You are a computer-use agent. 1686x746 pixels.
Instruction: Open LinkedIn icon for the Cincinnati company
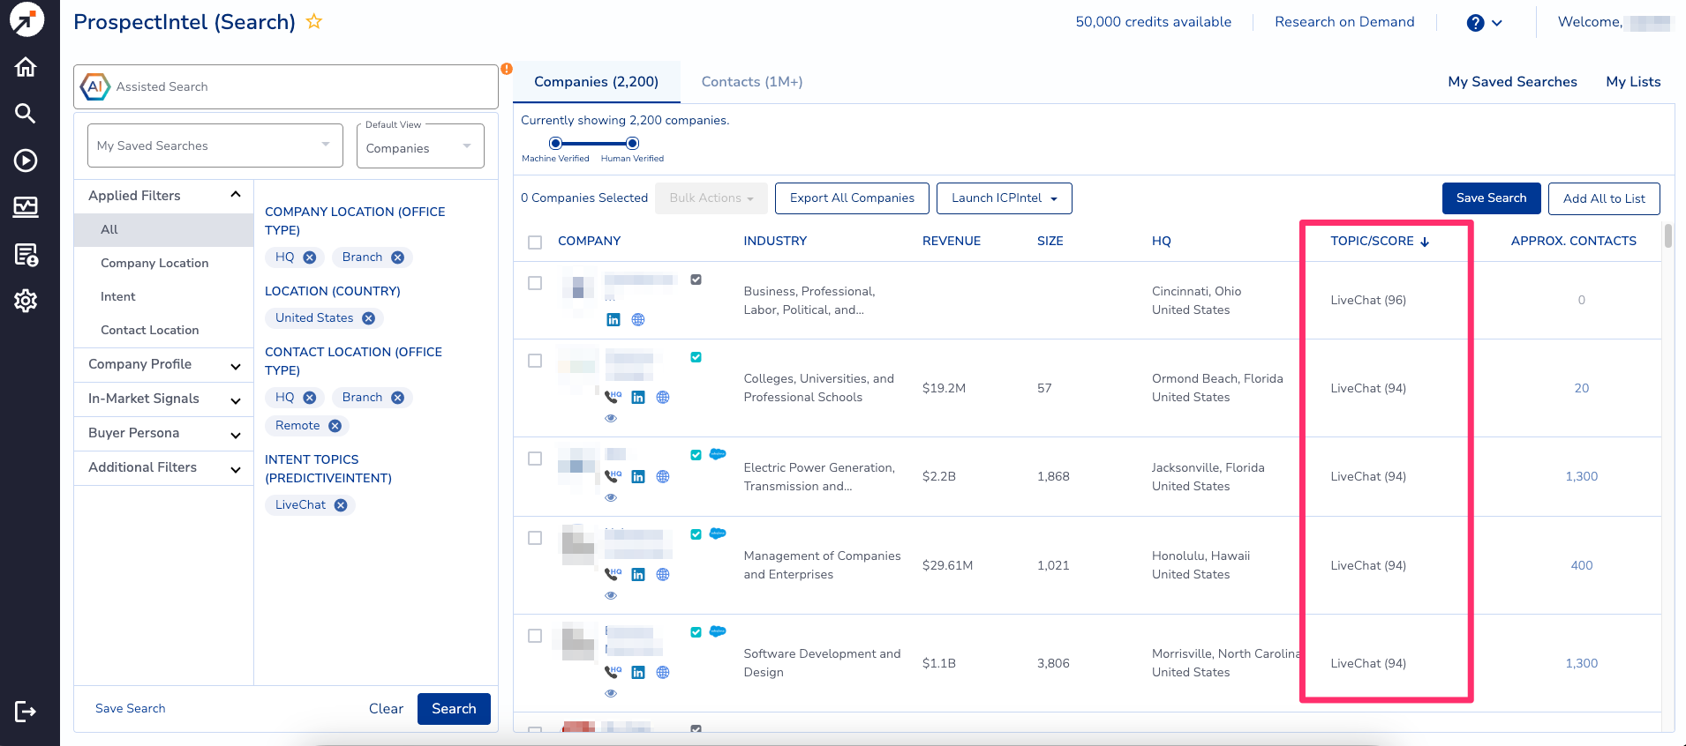tap(613, 320)
